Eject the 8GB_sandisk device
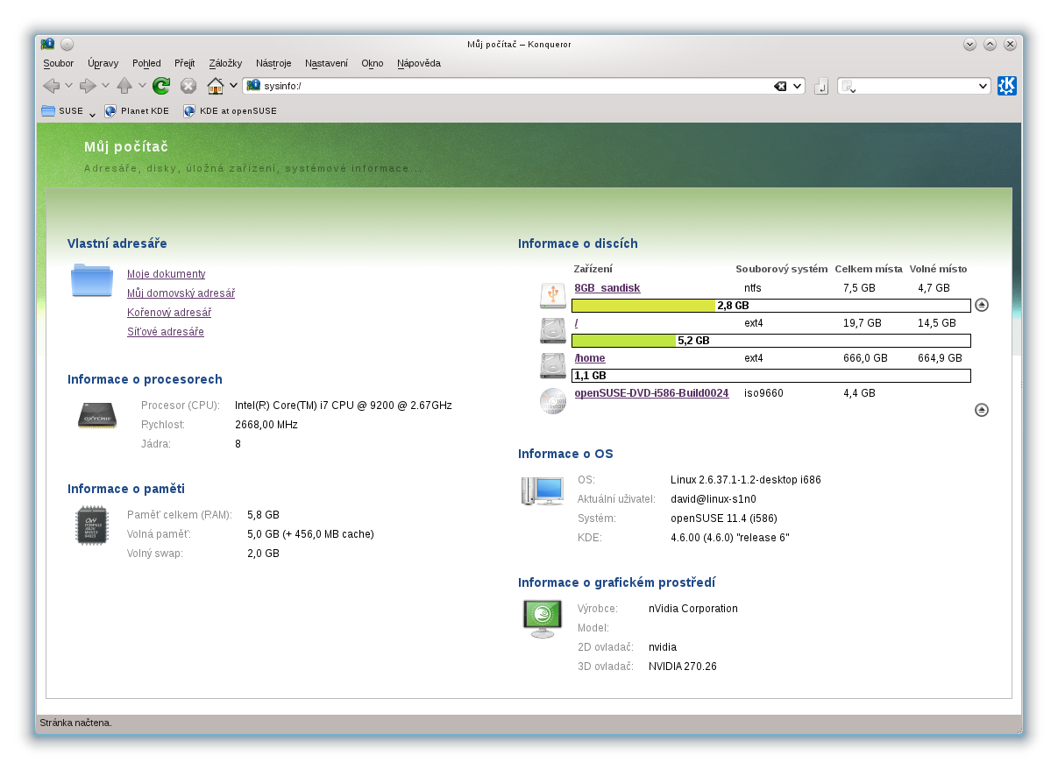The width and height of the screenshot is (1058, 769). coord(982,305)
